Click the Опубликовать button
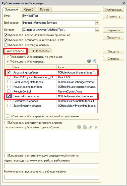Viewport: 127px width, 186px height. tap(113, 10)
